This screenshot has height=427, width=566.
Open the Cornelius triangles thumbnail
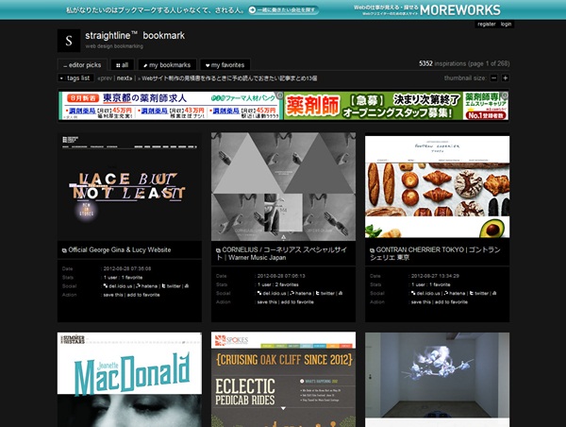pyautogui.click(x=283, y=186)
